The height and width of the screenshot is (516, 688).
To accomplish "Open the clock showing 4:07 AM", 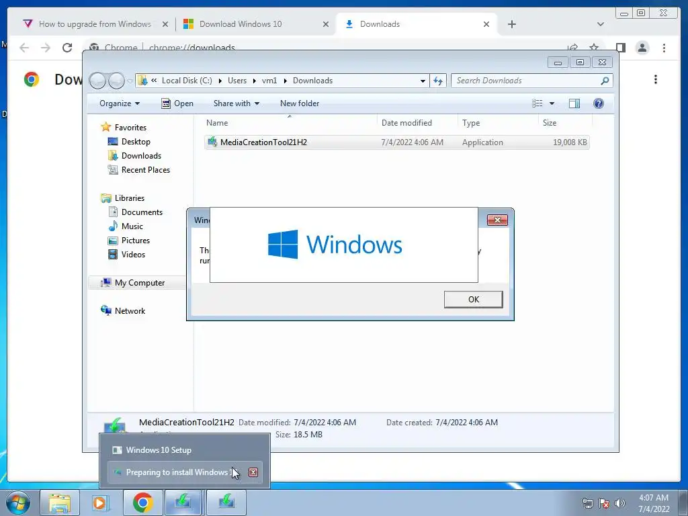I will (654, 503).
